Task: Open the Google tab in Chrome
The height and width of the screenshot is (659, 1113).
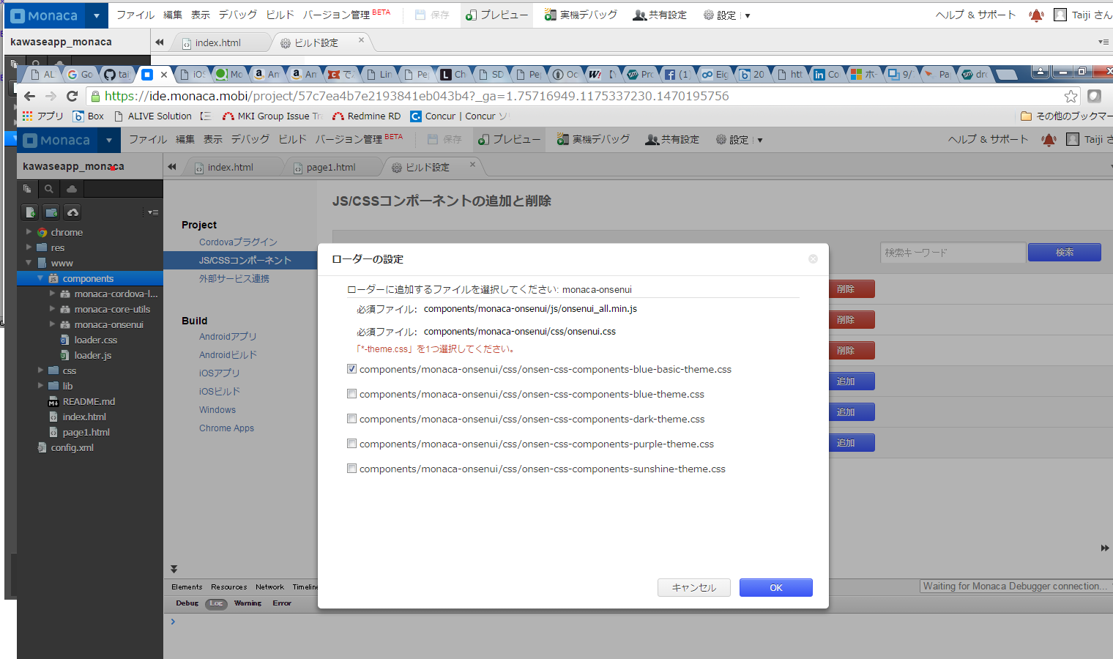Action: pos(81,74)
